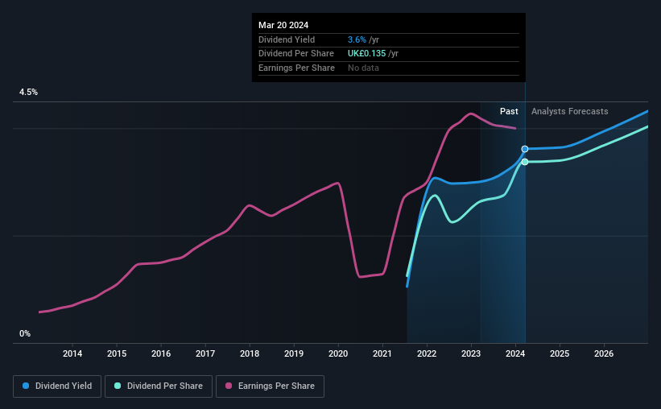The image size is (661, 409).
Task: Click the 2020 x-axis year label
Action: (338, 353)
